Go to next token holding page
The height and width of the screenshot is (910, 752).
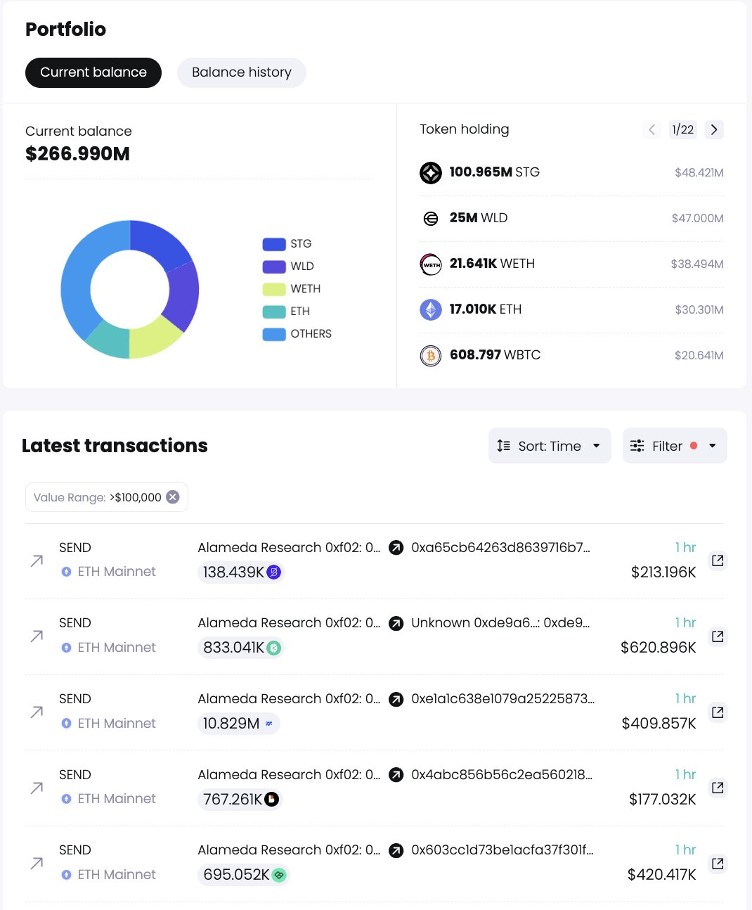[x=714, y=129]
